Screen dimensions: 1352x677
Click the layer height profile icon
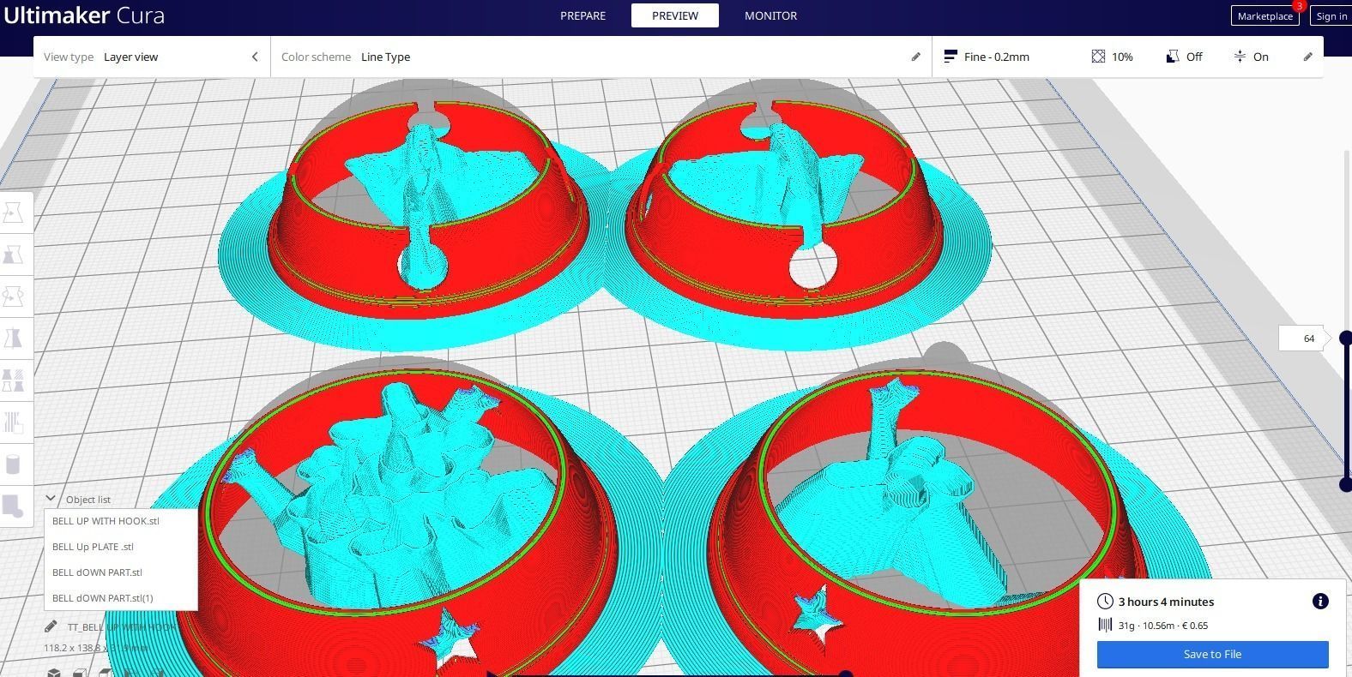tap(950, 57)
